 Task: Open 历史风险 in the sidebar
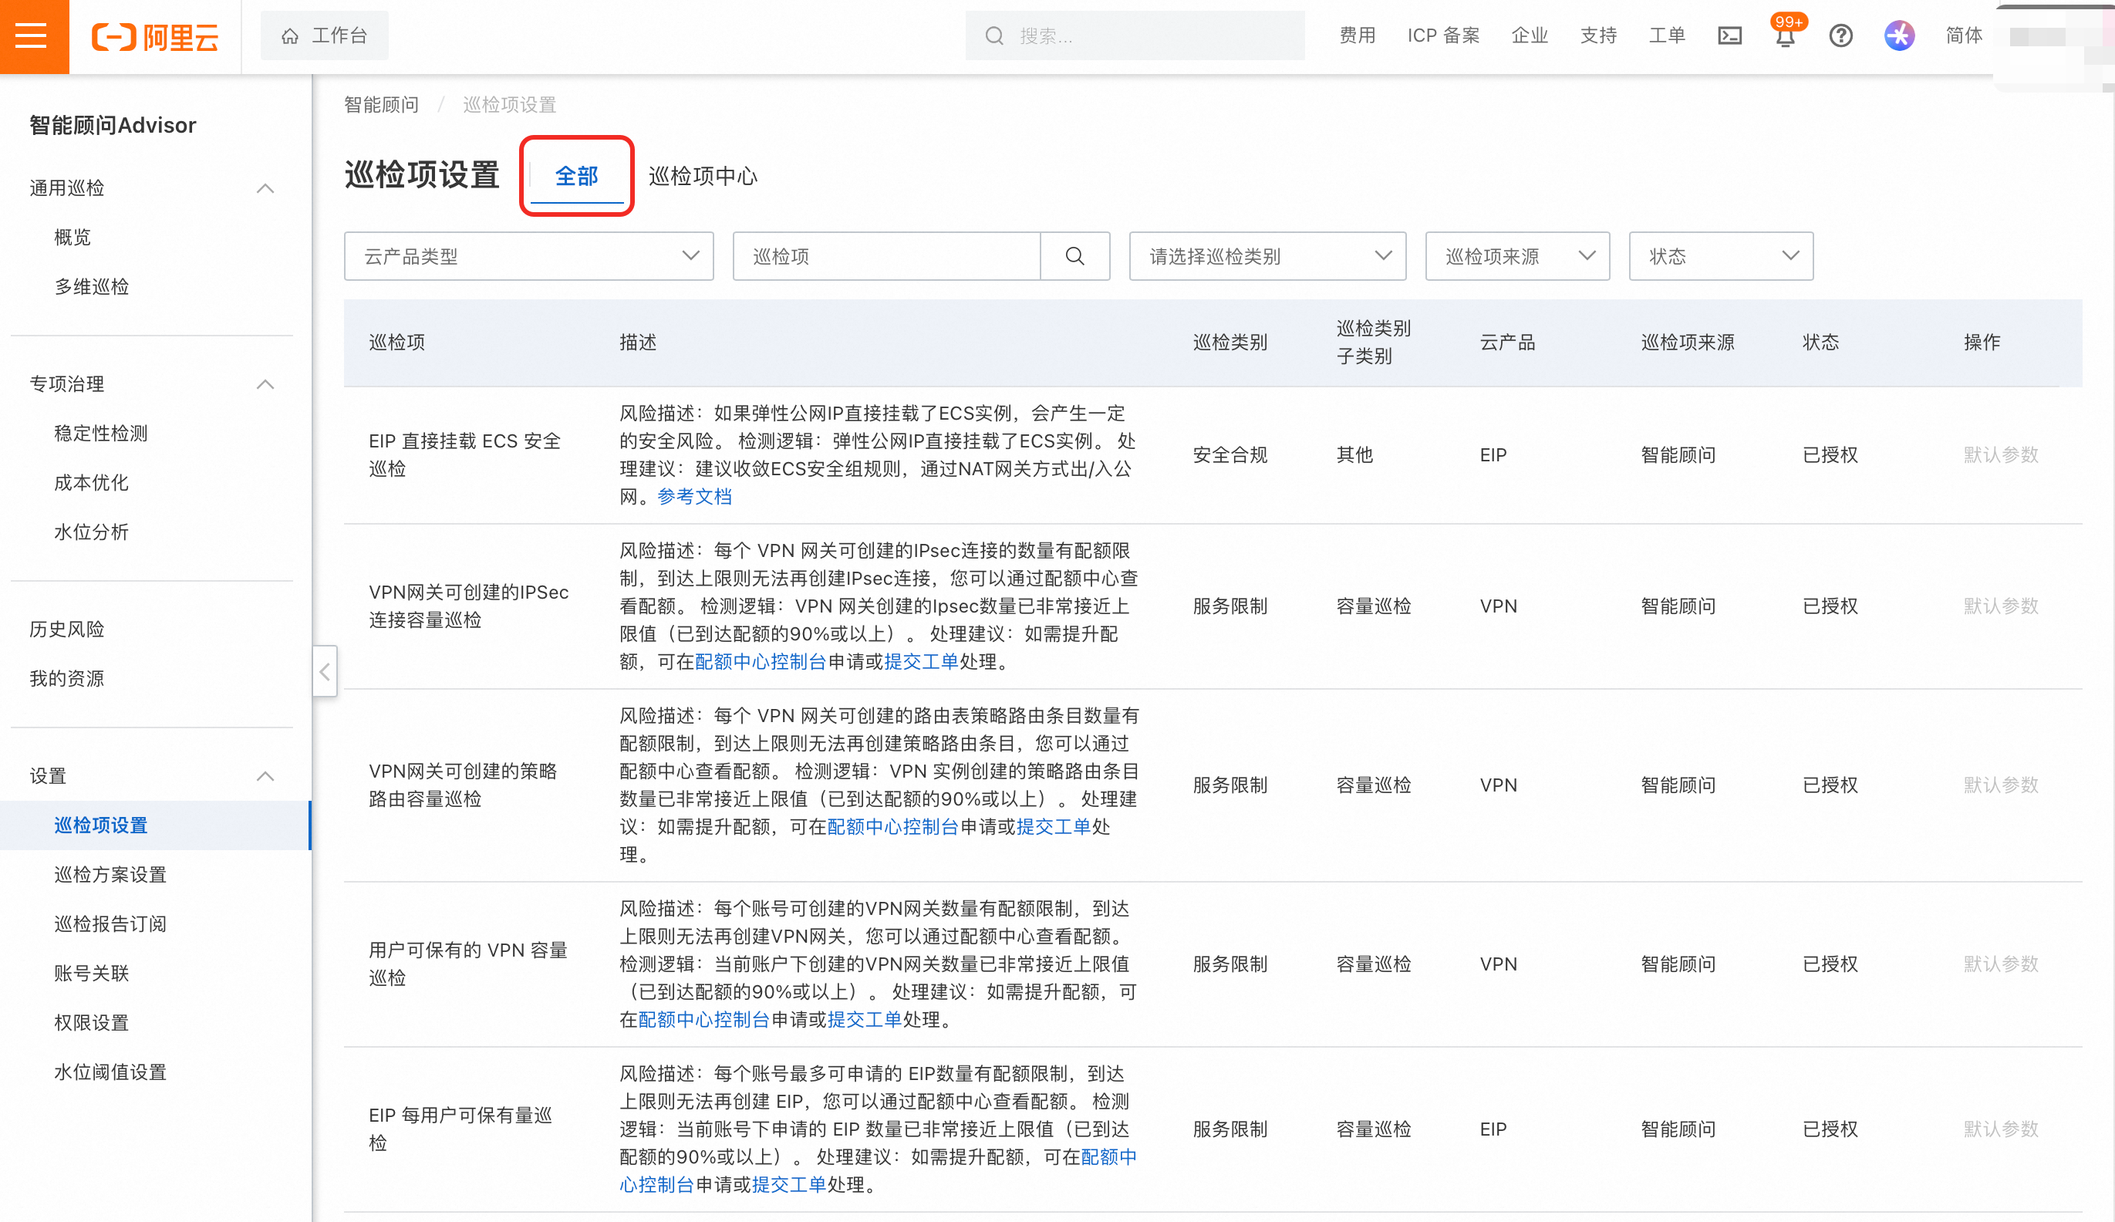click(67, 630)
